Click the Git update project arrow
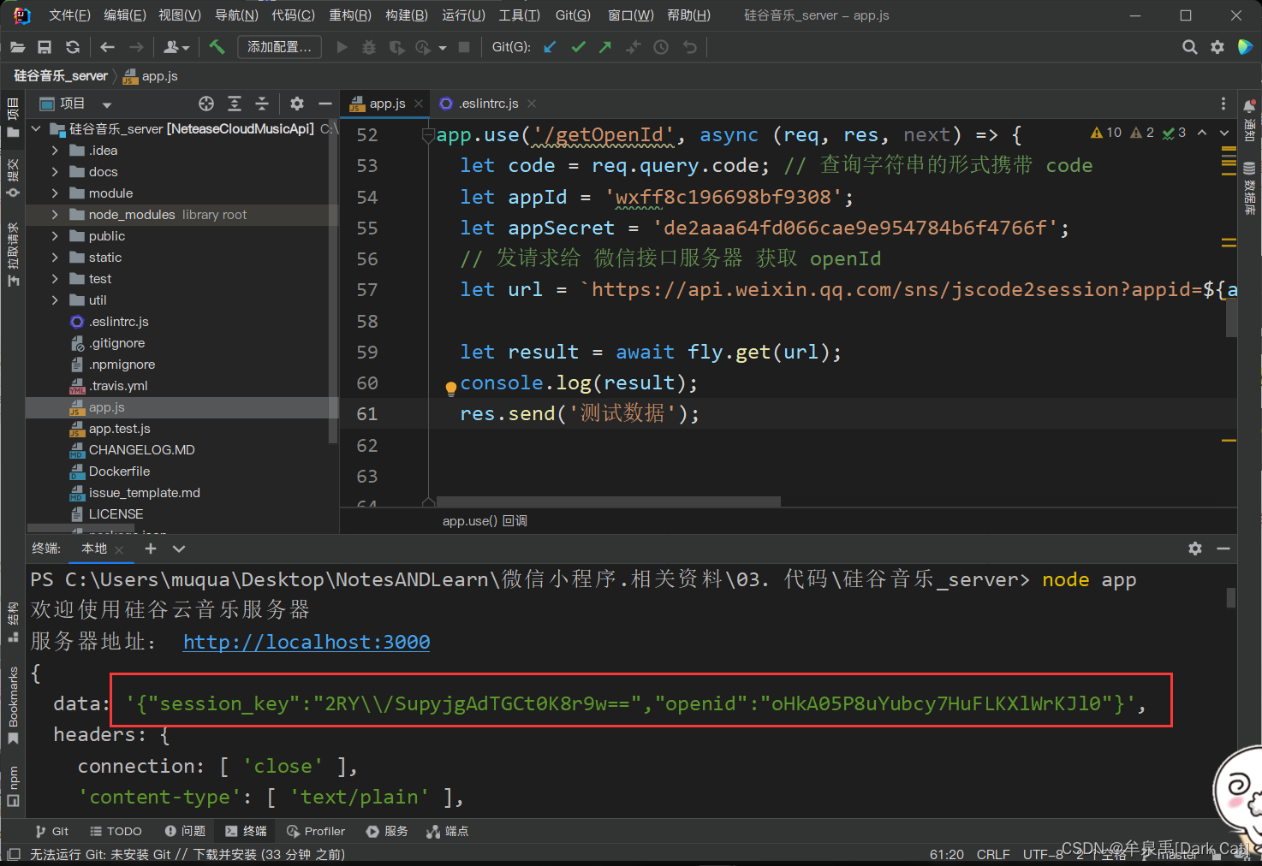The height and width of the screenshot is (866, 1262). (x=551, y=47)
